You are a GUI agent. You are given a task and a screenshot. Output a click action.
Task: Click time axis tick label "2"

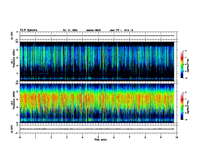coord(51,137)
